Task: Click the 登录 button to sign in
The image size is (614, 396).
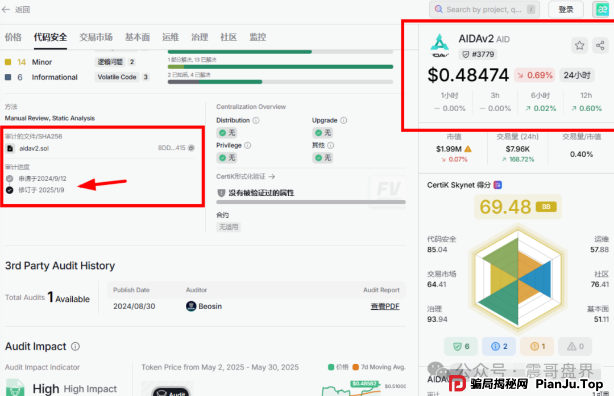Action: (x=566, y=9)
